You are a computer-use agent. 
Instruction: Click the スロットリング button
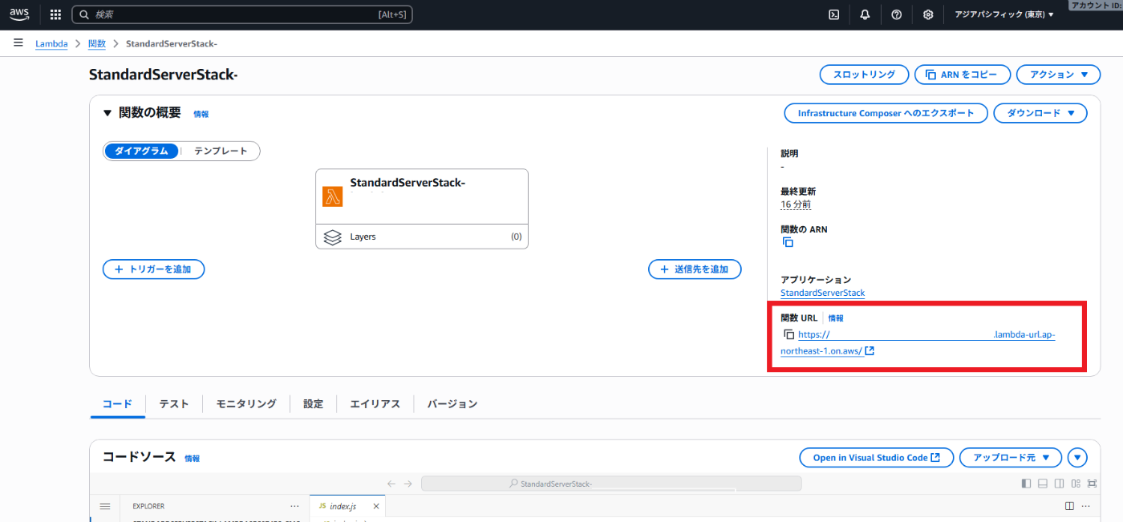point(864,75)
